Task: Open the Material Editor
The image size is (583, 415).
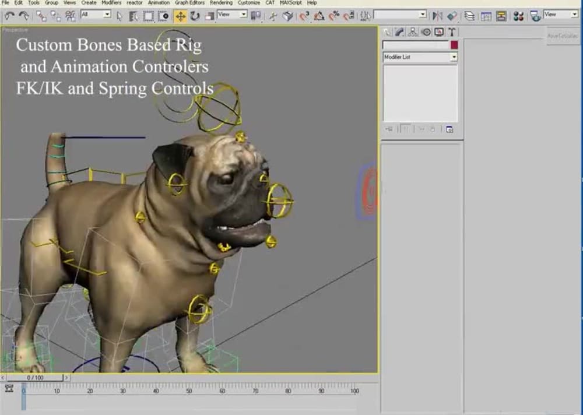Action: pos(518,16)
